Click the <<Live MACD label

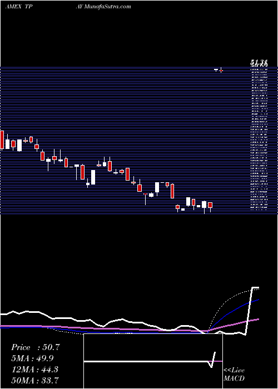[x=234, y=375]
